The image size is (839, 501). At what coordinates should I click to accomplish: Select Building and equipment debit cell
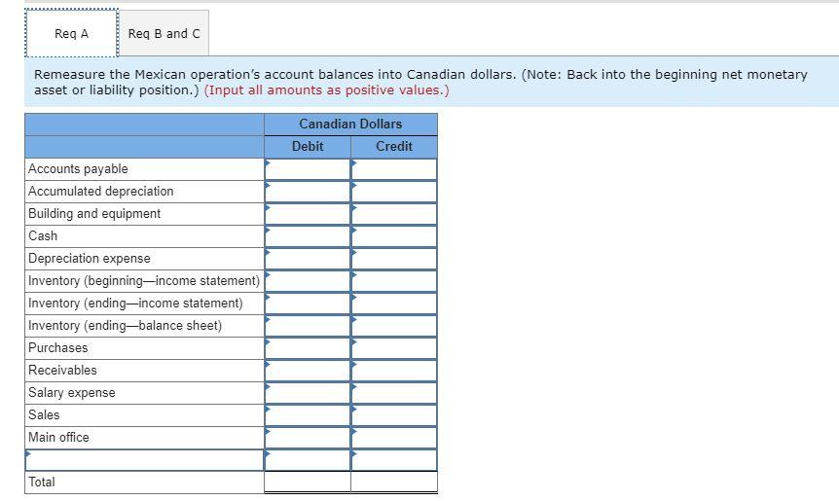click(x=308, y=214)
